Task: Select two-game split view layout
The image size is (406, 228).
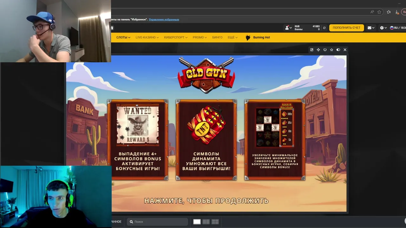Action: [206, 222]
